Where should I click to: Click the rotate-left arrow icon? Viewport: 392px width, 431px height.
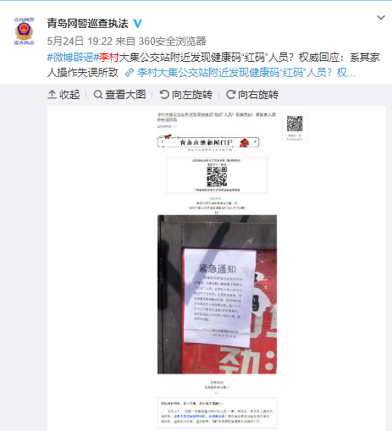[x=164, y=95]
